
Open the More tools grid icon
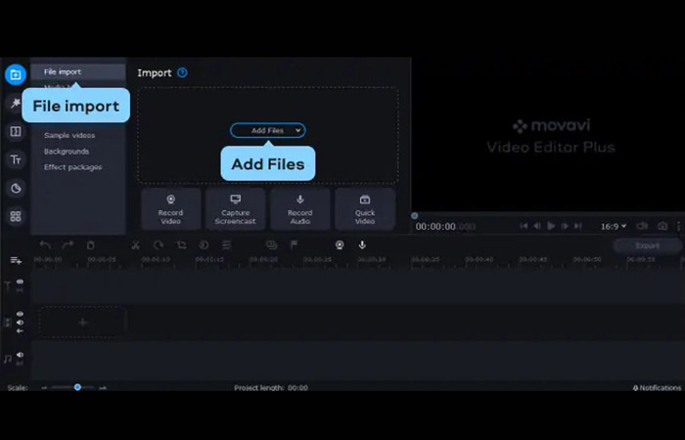pyautogui.click(x=16, y=216)
